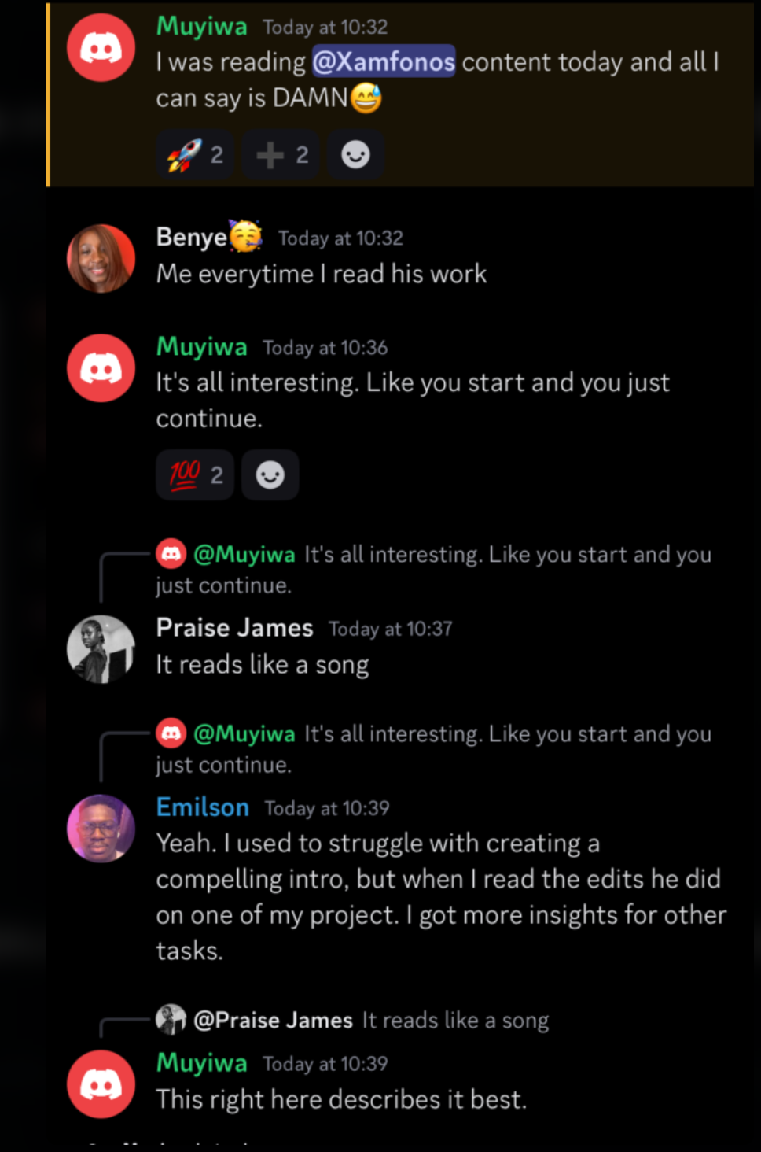Open Benye's profile picture
This screenshot has height=1152, width=761.
tap(101, 258)
